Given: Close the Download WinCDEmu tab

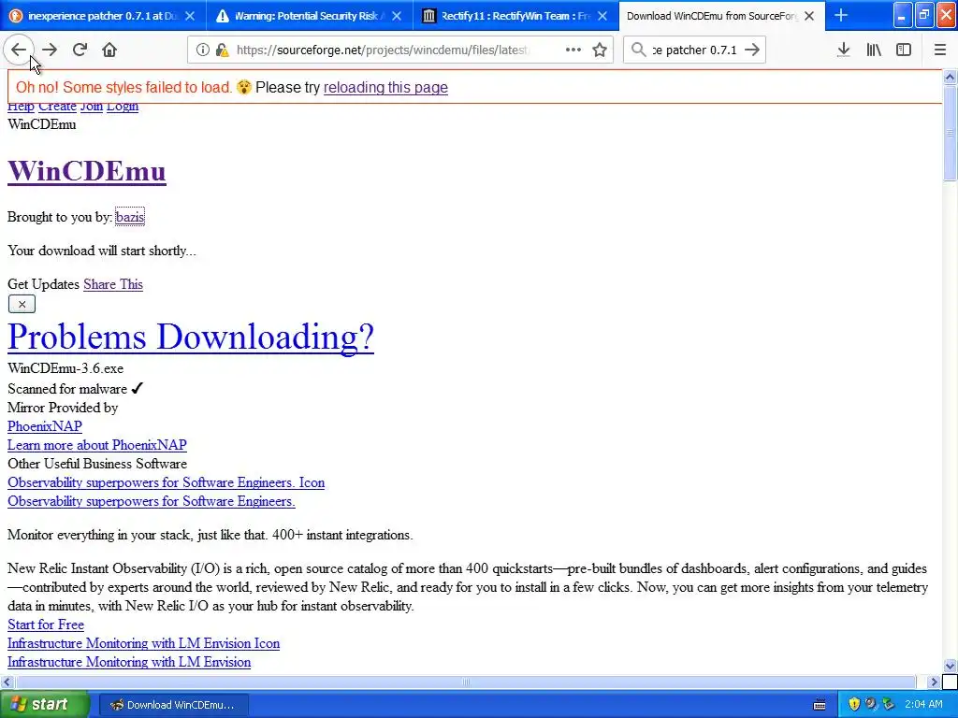Looking at the screenshot, I should point(809,16).
